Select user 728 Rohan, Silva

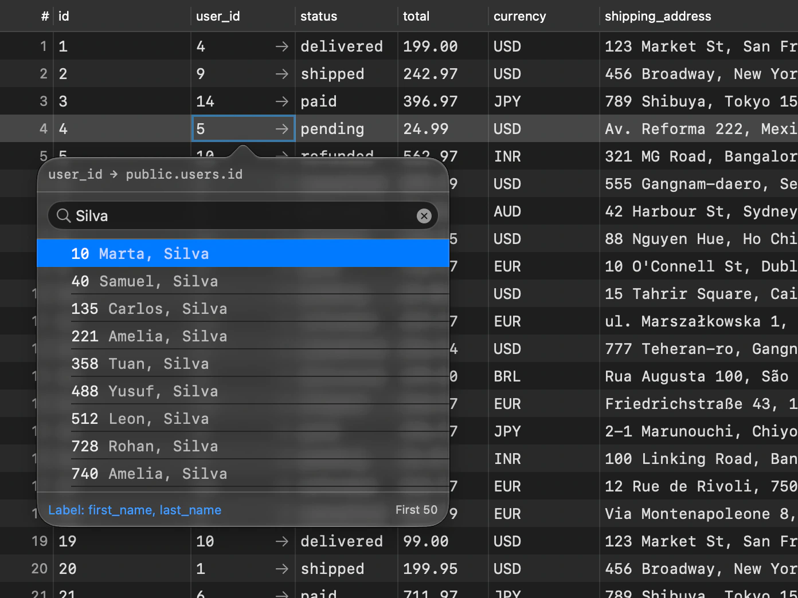[243, 446]
